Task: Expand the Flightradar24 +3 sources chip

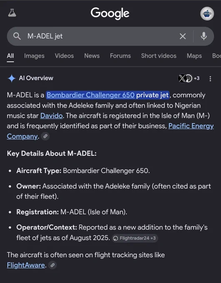Action: pyautogui.click(x=135, y=238)
